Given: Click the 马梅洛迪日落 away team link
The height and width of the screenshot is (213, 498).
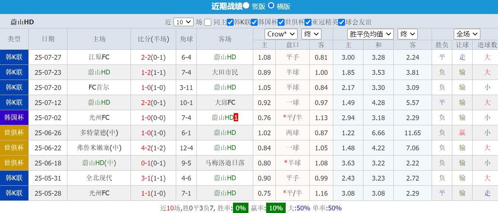Looking at the screenshot, I should click(225, 163).
